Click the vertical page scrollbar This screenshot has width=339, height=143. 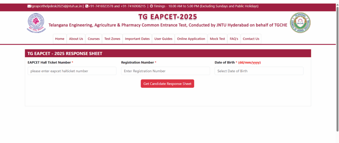coord(337,69)
